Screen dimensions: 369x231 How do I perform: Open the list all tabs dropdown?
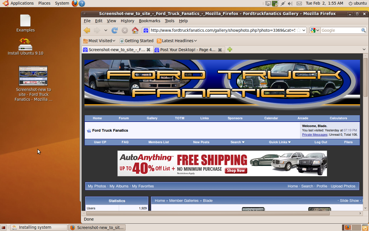(x=364, y=50)
